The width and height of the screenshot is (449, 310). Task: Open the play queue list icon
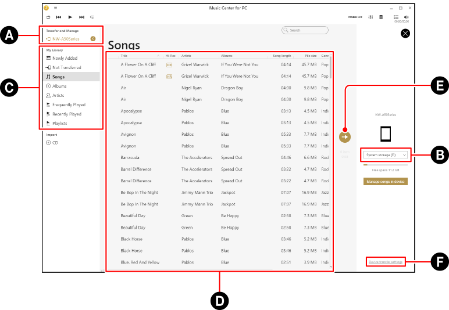[396, 17]
